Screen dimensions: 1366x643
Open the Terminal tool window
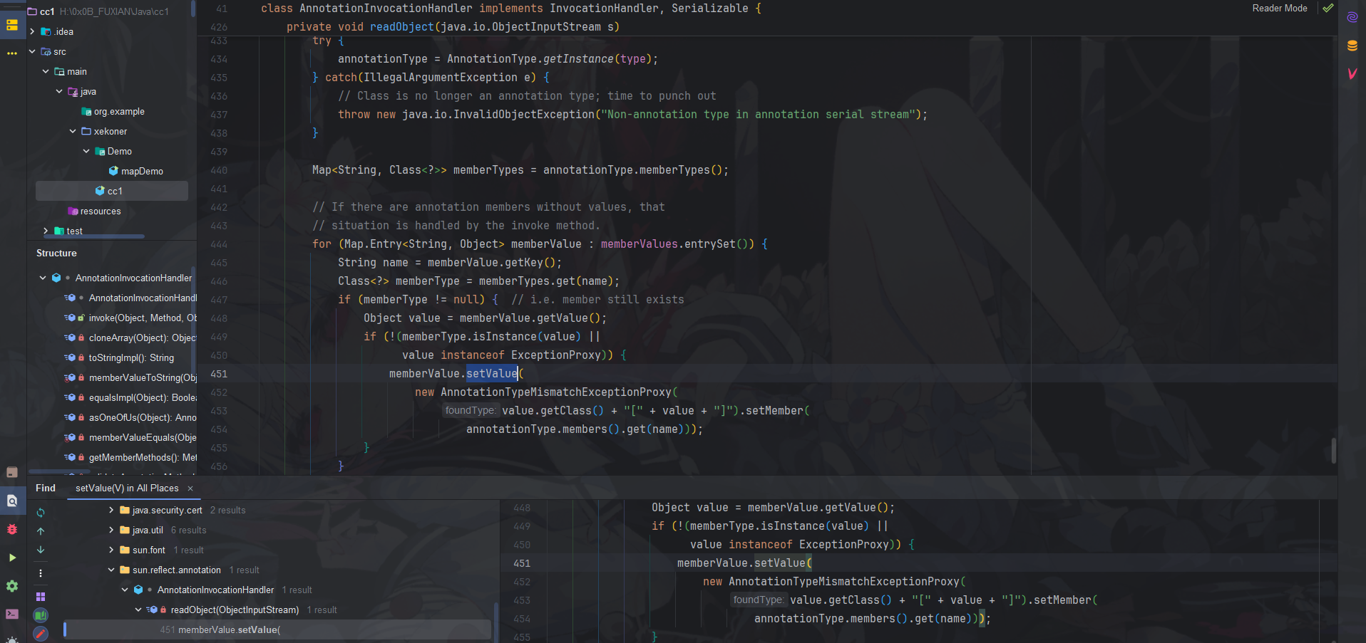(12, 614)
